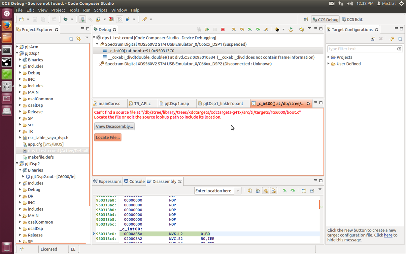The width and height of the screenshot is (406, 254).
Task: Switch to the Console tab
Action: [x=134, y=182]
